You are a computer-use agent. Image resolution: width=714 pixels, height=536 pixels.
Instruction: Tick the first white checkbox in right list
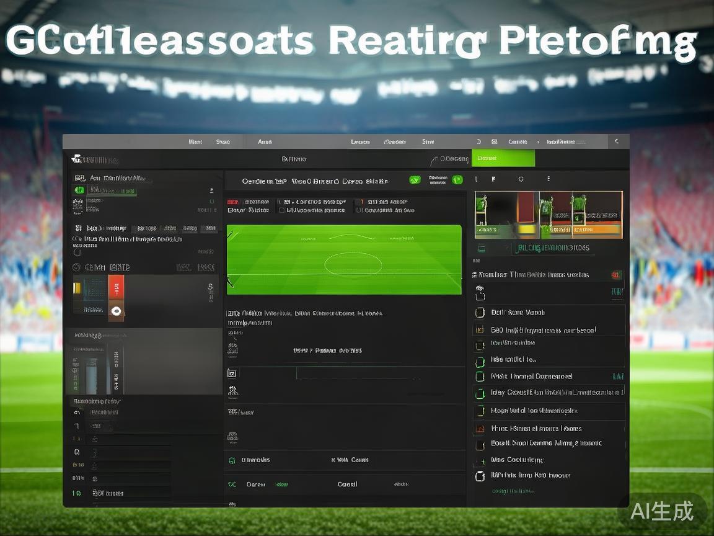(x=479, y=313)
